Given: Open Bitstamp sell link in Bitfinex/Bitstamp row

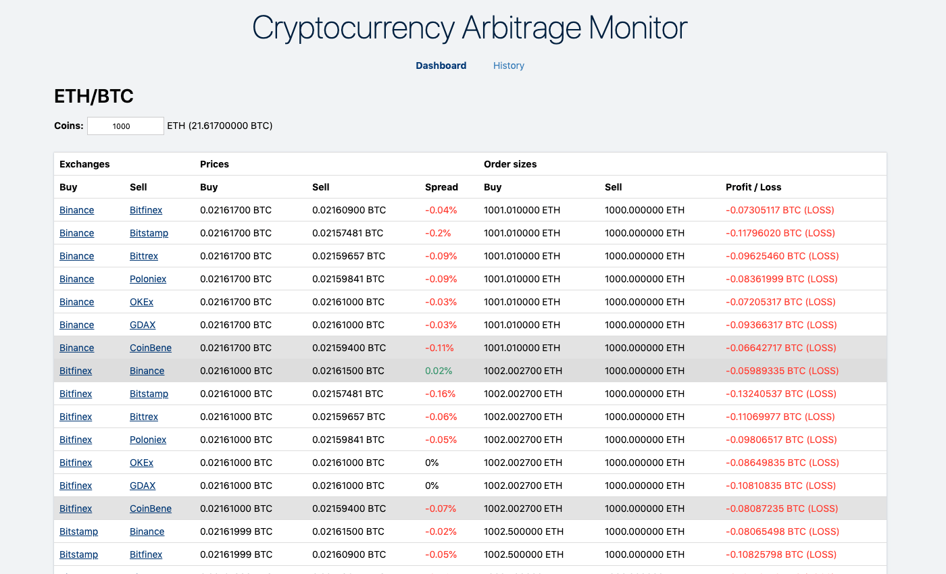Looking at the screenshot, I should point(149,394).
